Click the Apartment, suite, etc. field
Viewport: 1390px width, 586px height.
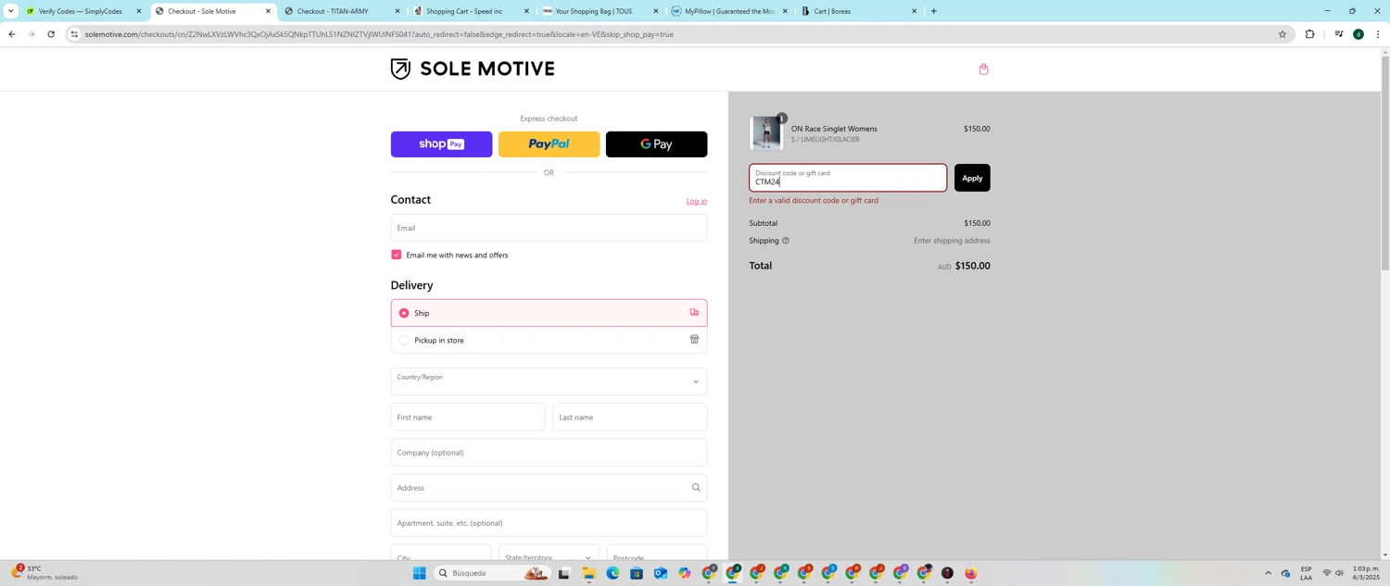tap(549, 523)
